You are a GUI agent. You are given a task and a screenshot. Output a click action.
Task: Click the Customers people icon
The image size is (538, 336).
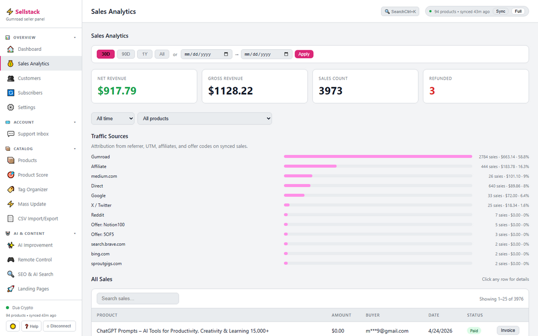(x=11, y=78)
